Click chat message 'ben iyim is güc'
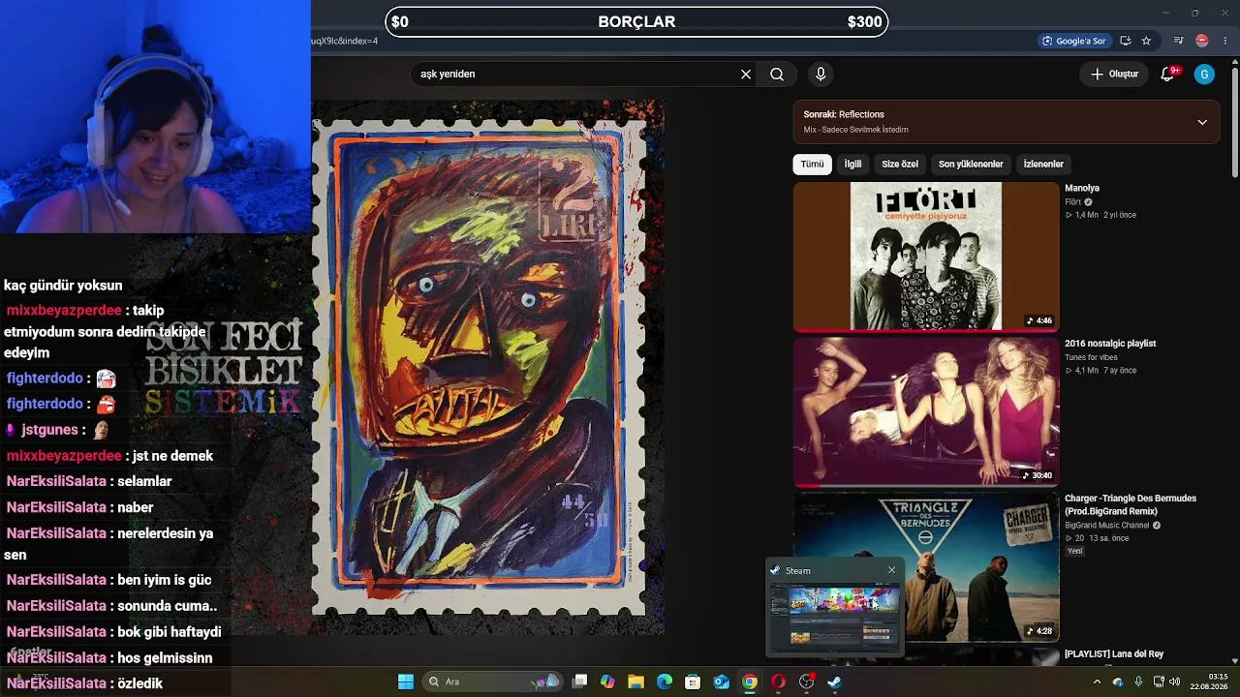This screenshot has width=1240, height=697. [x=164, y=580]
